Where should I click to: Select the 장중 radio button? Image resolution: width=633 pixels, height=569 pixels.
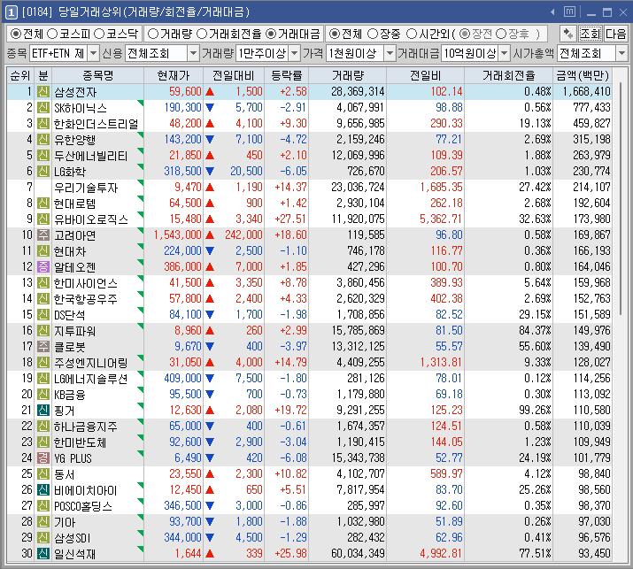click(x=373, y=34)
